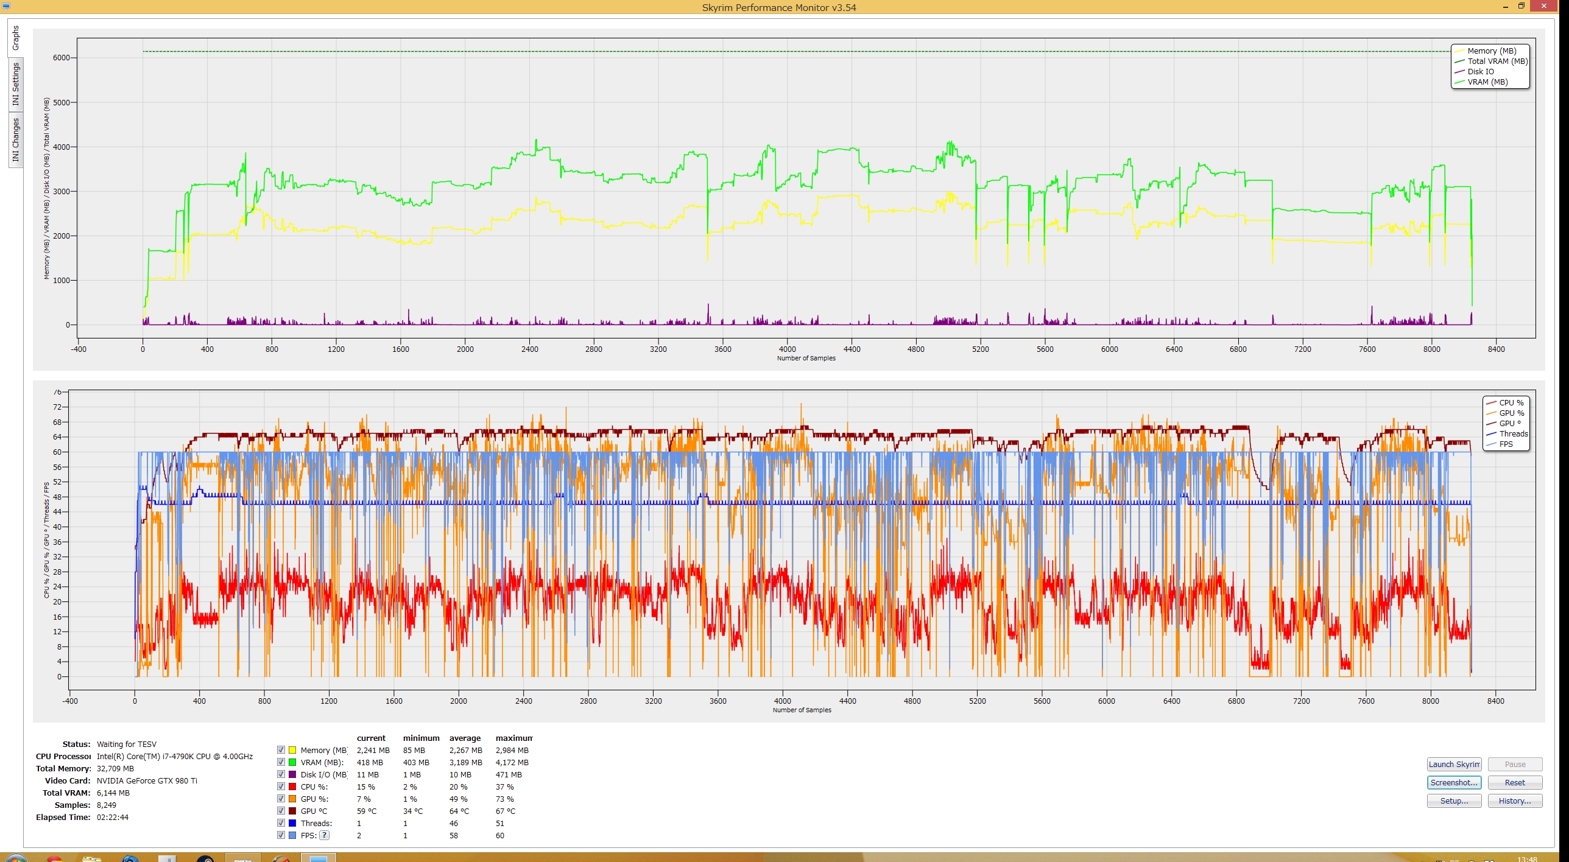Uncheck the Threads series checkbox

281,823
